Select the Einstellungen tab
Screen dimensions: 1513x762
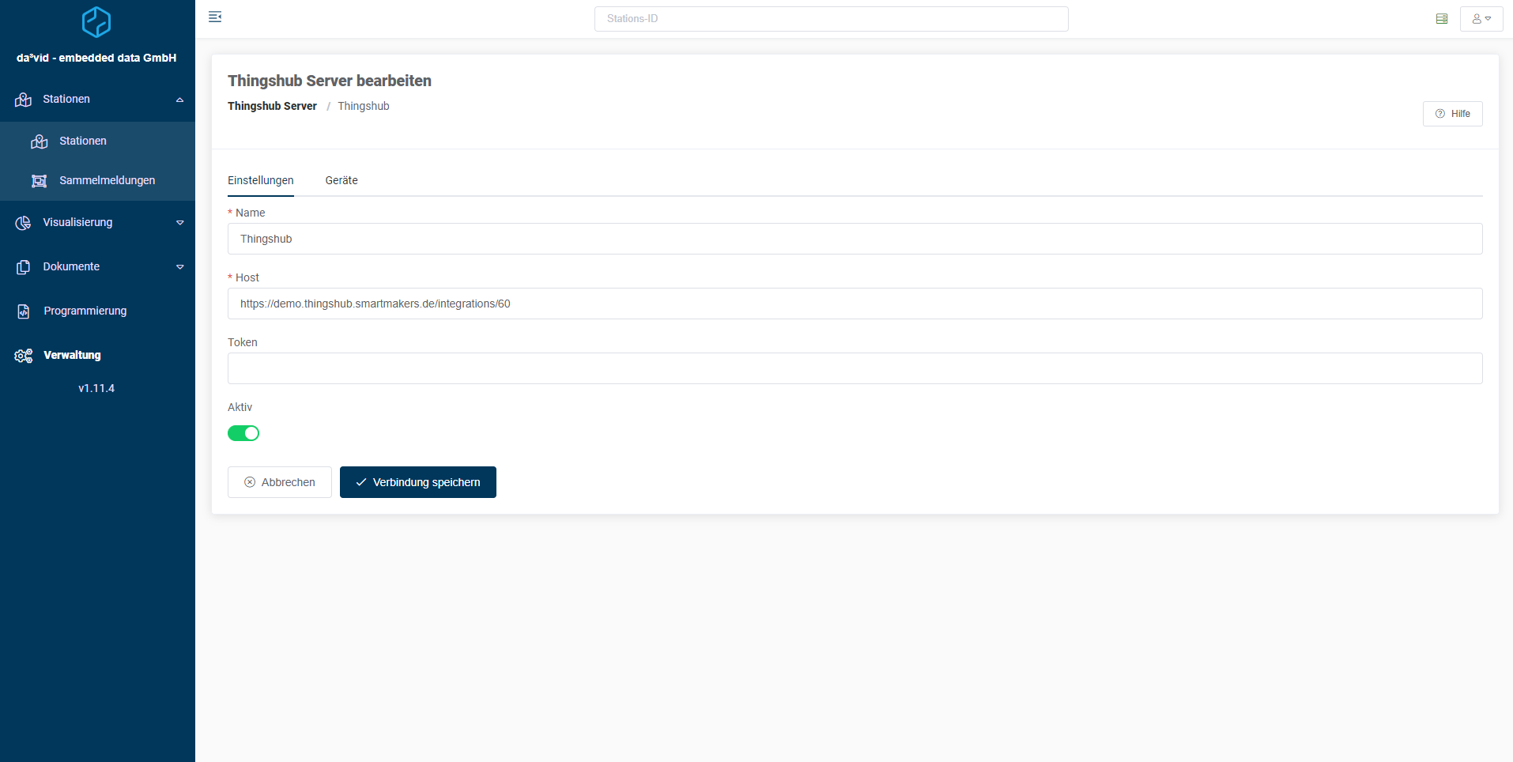[260, 180]
